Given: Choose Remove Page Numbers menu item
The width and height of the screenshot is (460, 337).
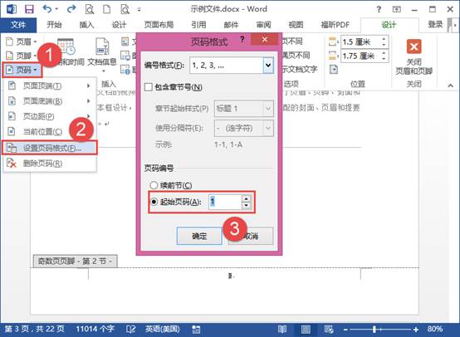Looking at the screenshot, I should [50, 164].
